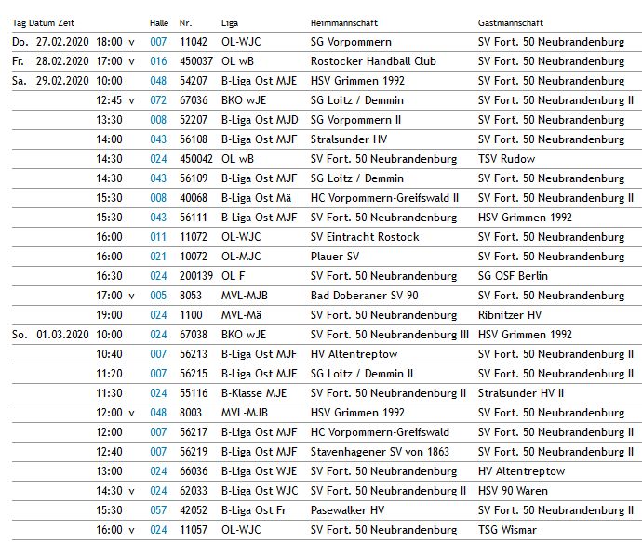Click guest team 'SG OSF Berlin'
Image resolution: width=642 pixels, height=542 pixels.
(x=513, y=276)
